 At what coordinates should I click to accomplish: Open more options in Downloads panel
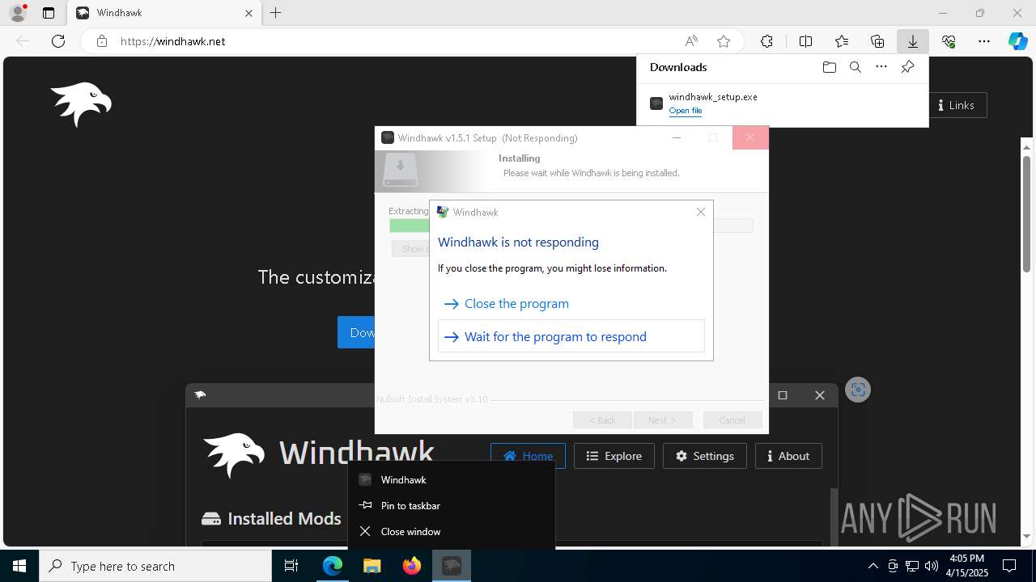(881, 67)
